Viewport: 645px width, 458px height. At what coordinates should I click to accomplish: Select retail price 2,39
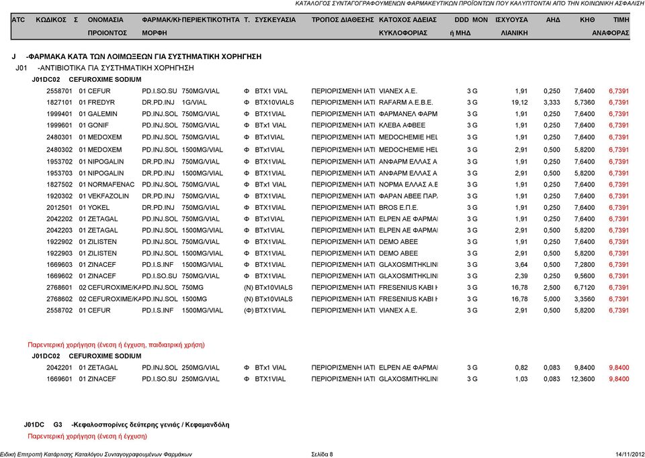point(521,276)
